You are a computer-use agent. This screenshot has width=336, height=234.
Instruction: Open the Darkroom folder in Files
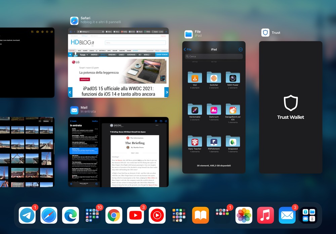(214, 112)
